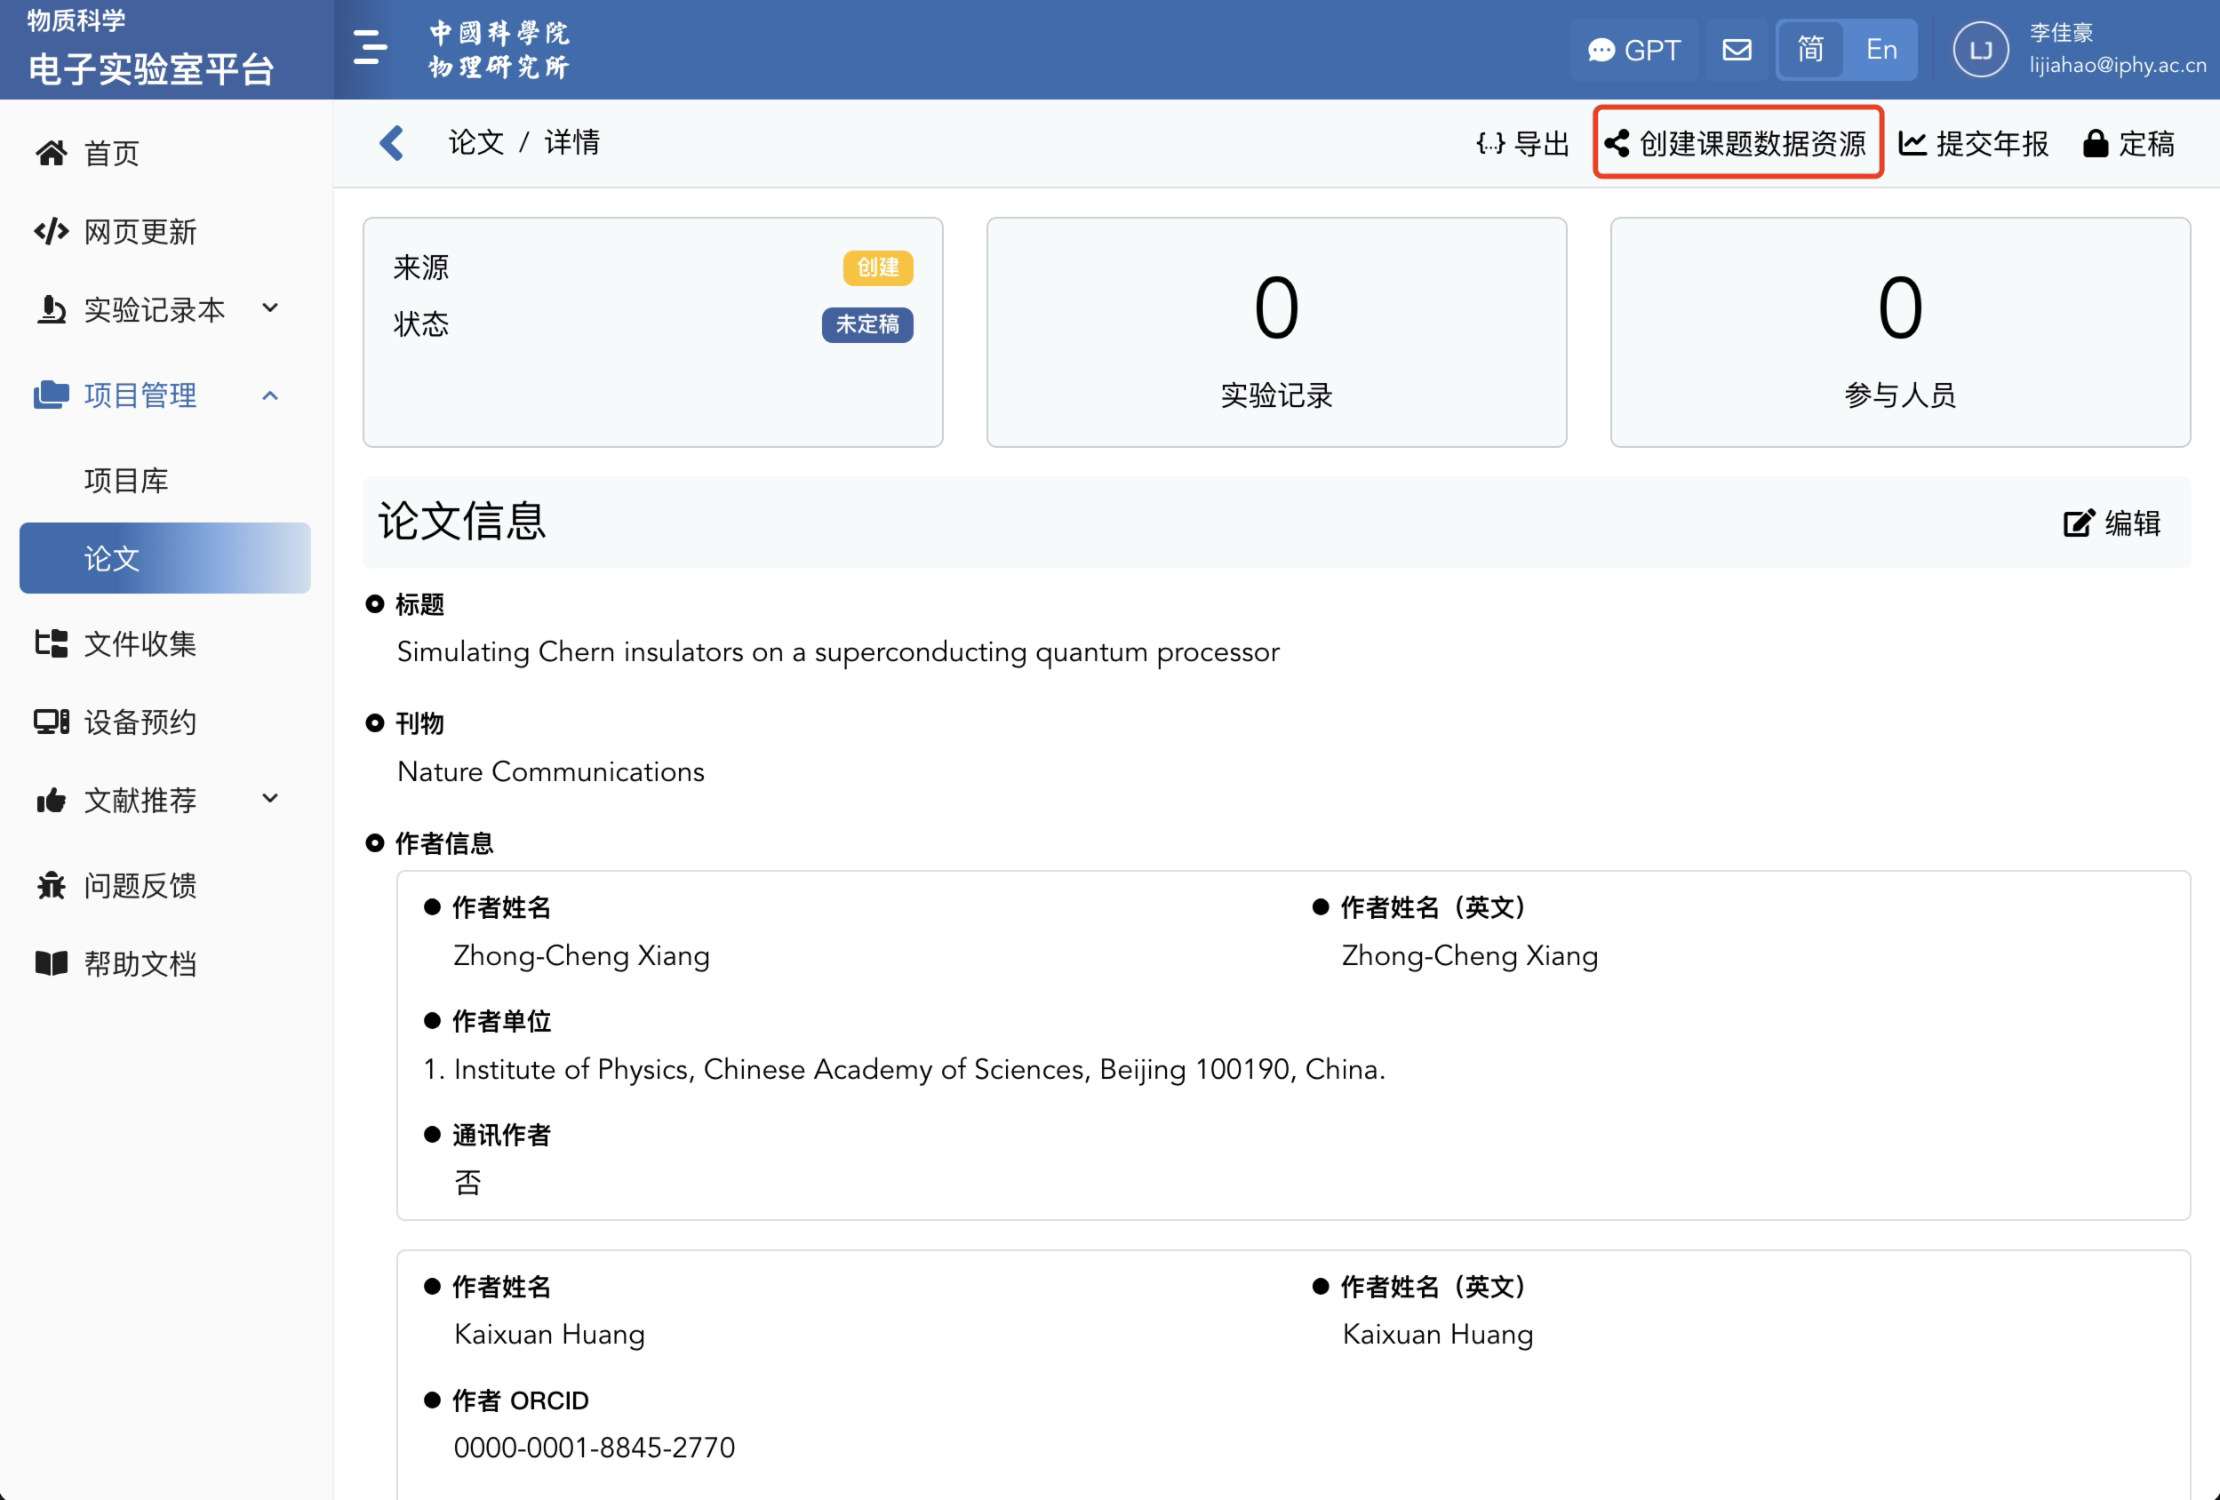Click the first author's 作者姓名 value Zhong-Cheng Xiang
The image size is (2220, 1500).
click(x=581, y=955)
